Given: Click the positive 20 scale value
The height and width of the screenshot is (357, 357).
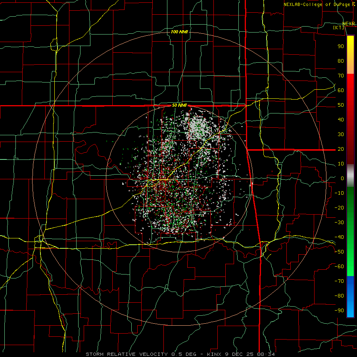Looking at the screenshot, I should pyautogui.click(x=341, y=149).
